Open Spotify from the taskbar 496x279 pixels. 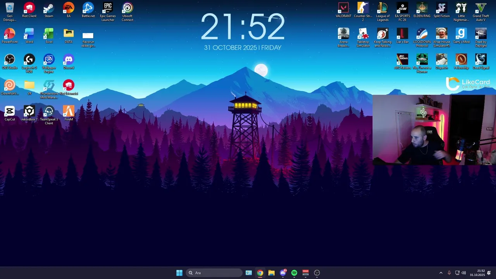[294, 273]
